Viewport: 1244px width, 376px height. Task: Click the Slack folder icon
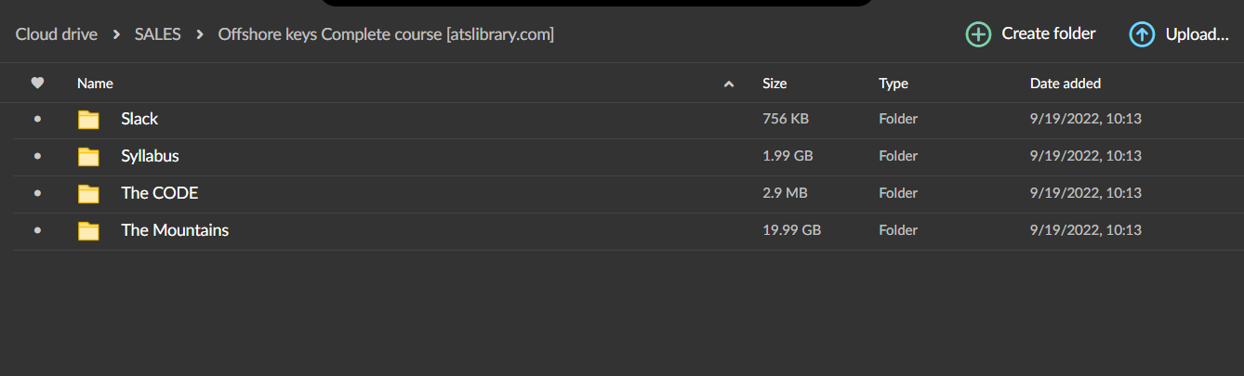point(88,119)
